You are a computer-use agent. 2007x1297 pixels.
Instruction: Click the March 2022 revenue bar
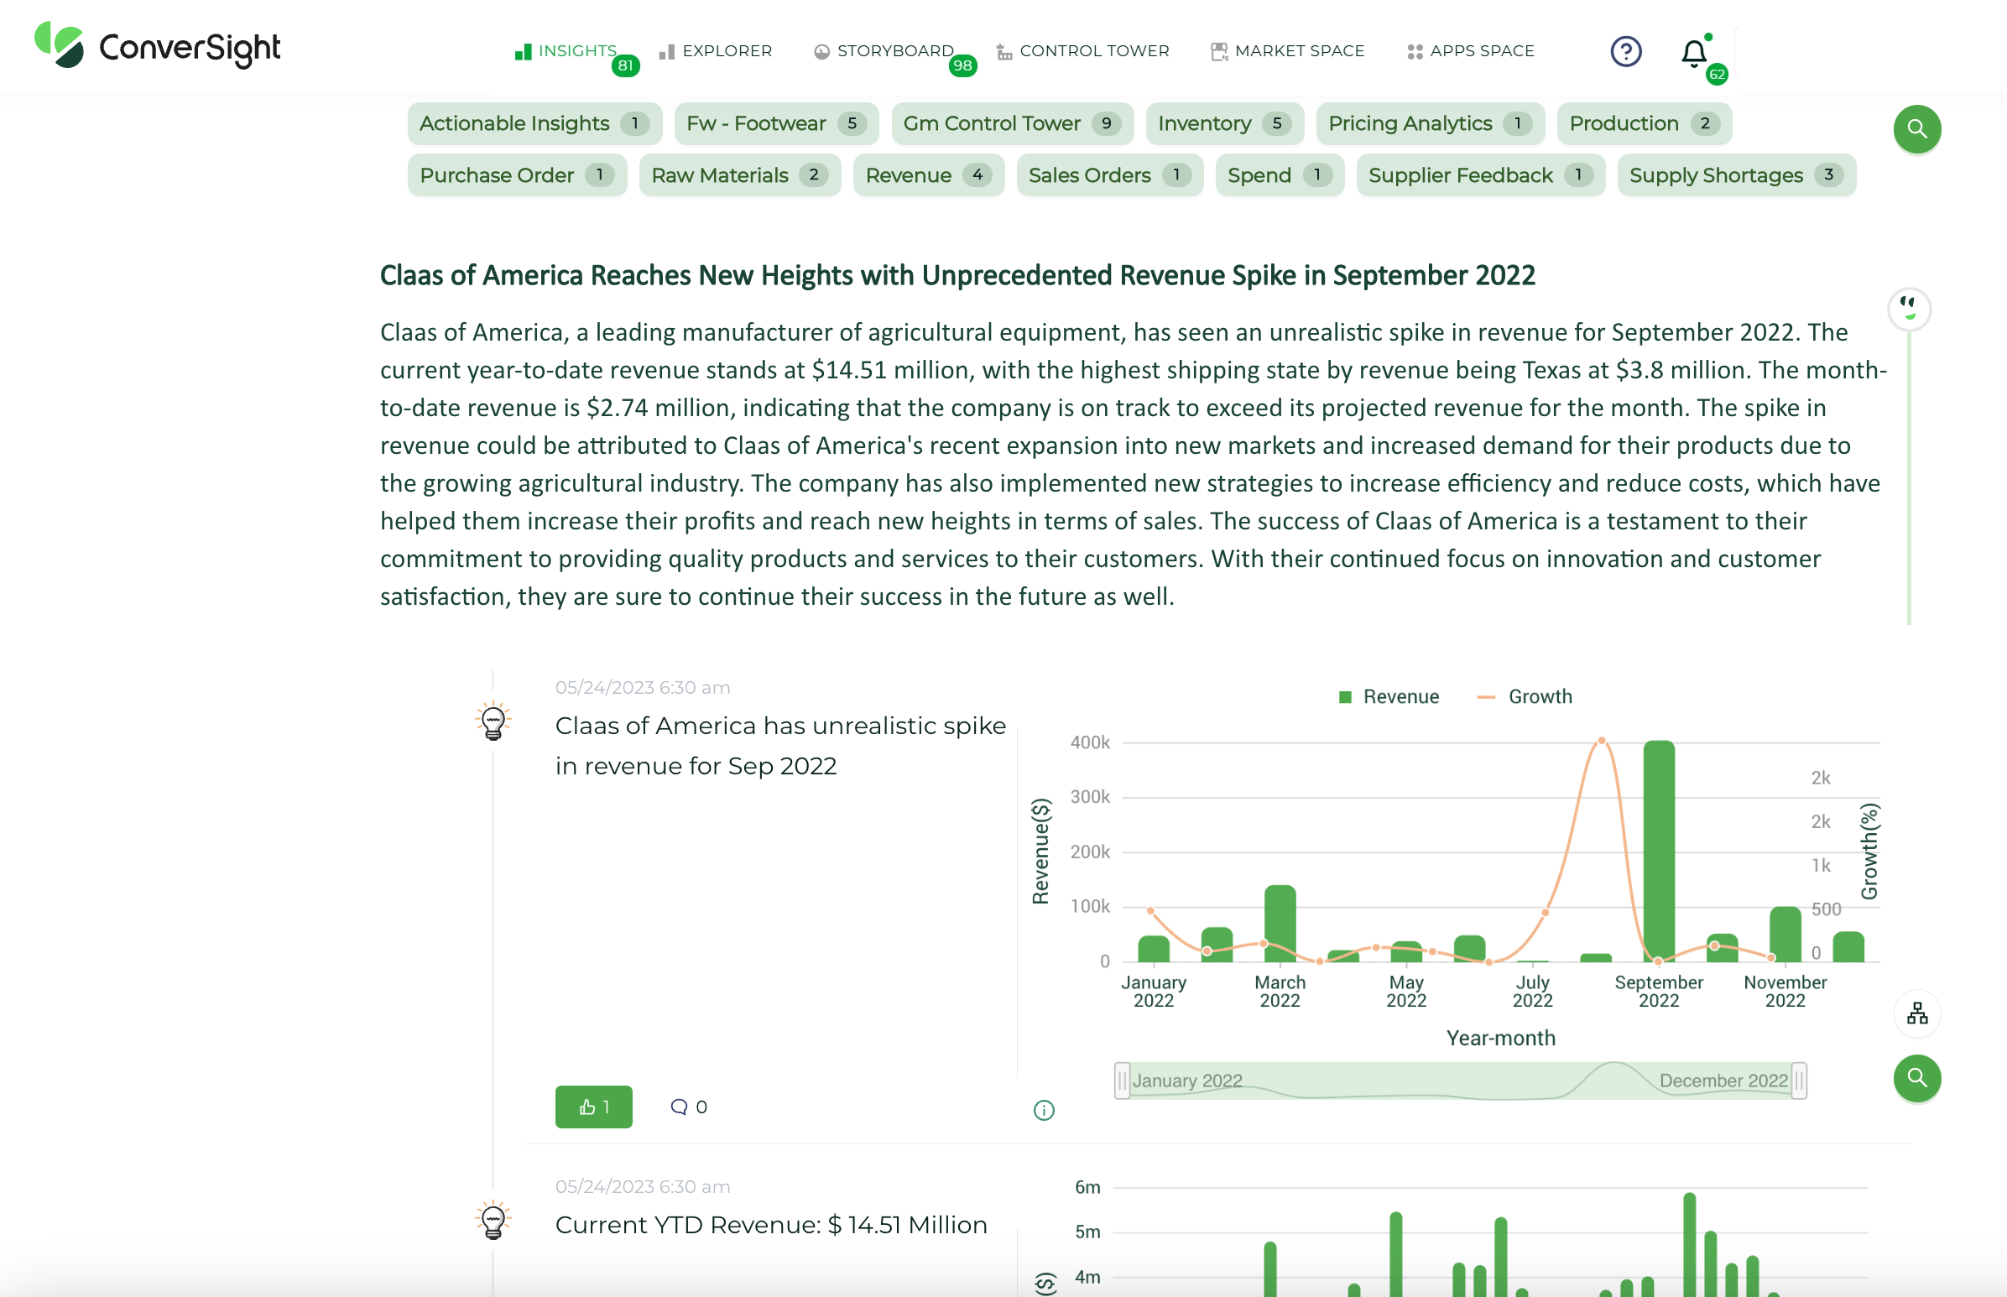1280,923
